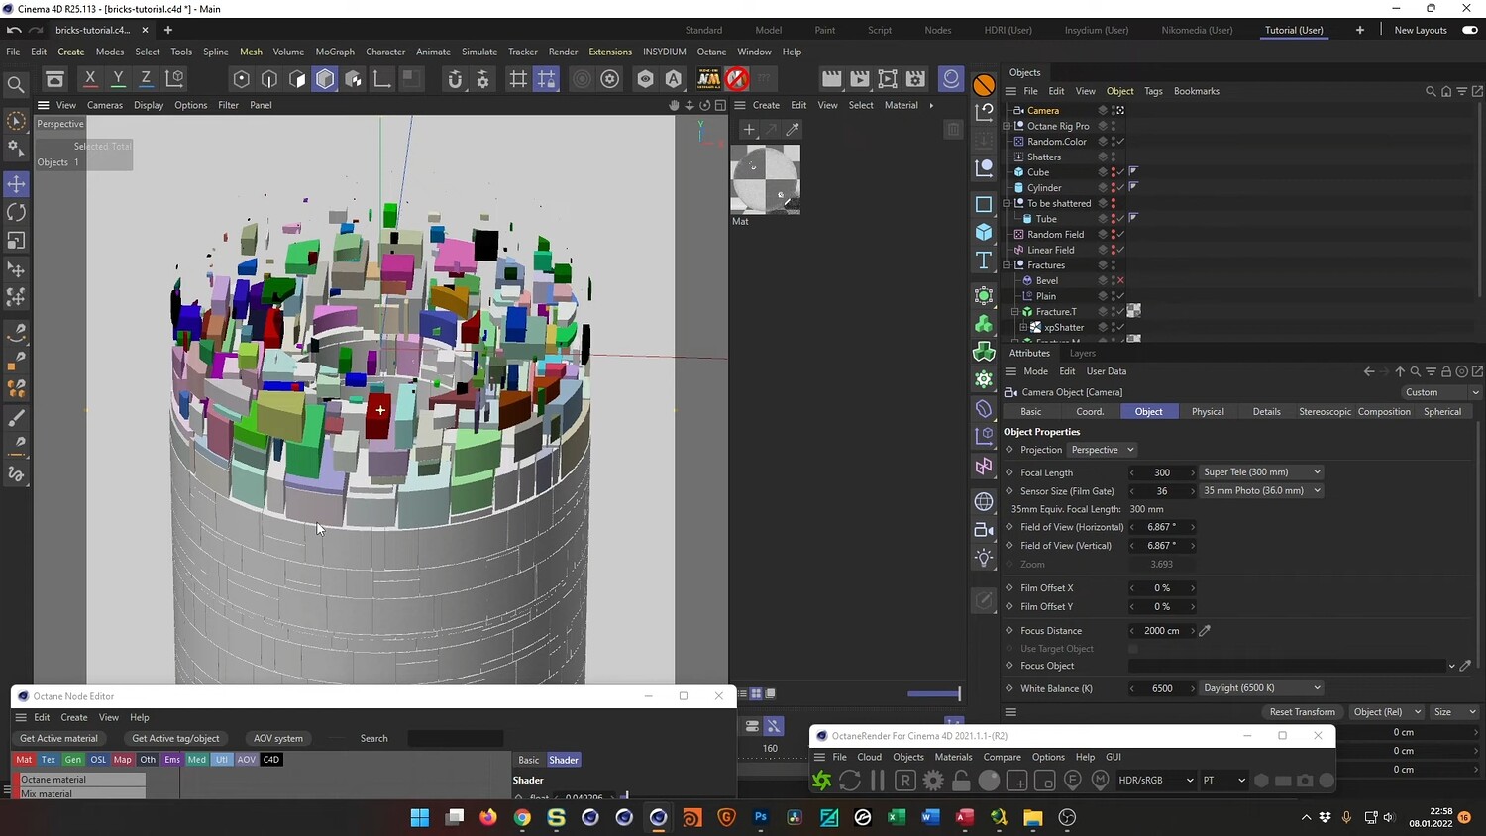Open the 35 mm Photo sensor dropdown
Screen dimensions: 1486x836
click(x=1262, y=491)
